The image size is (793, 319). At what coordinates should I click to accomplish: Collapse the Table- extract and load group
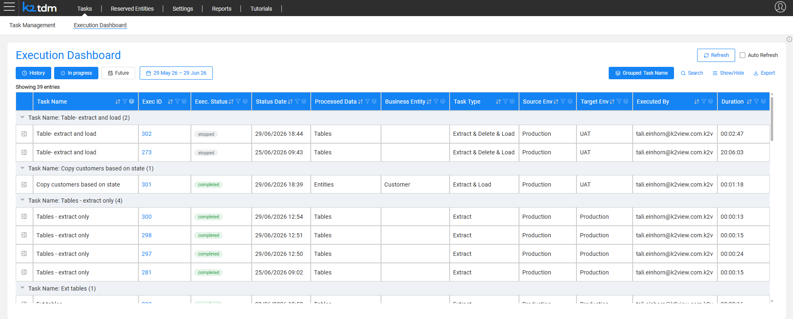(x=22, y=117)
